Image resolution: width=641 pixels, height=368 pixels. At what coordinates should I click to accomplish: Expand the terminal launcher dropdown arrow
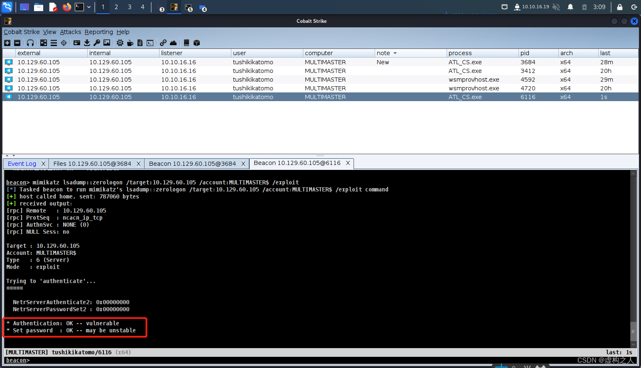click(x=89, y=7)
